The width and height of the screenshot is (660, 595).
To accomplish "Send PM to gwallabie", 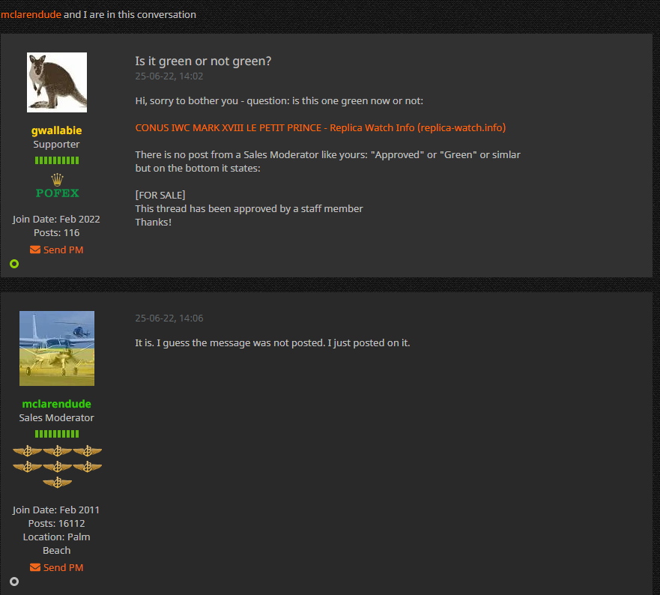I will point(63,250).
